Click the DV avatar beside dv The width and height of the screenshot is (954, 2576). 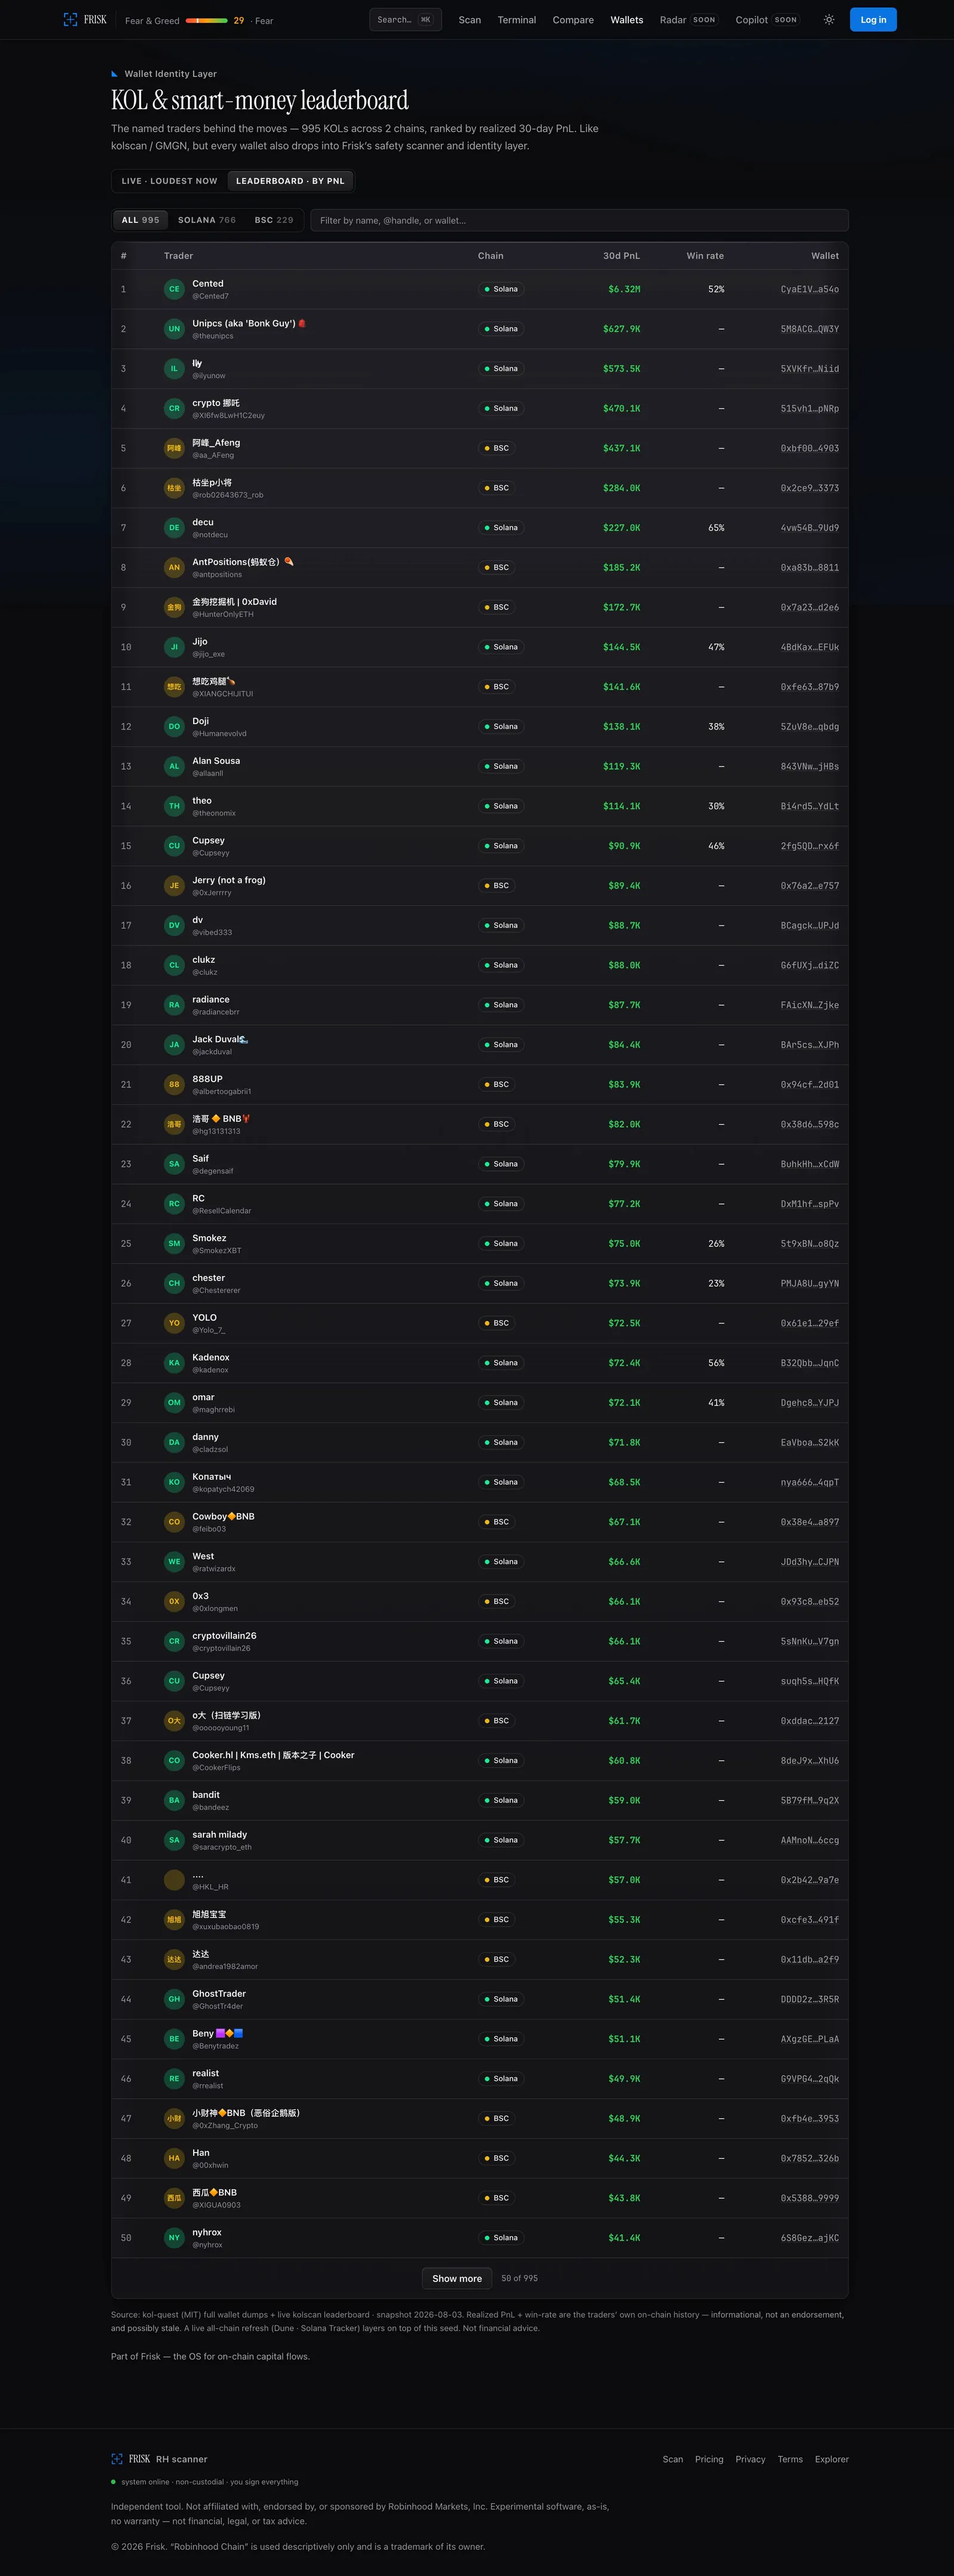(x=174, y=925)
